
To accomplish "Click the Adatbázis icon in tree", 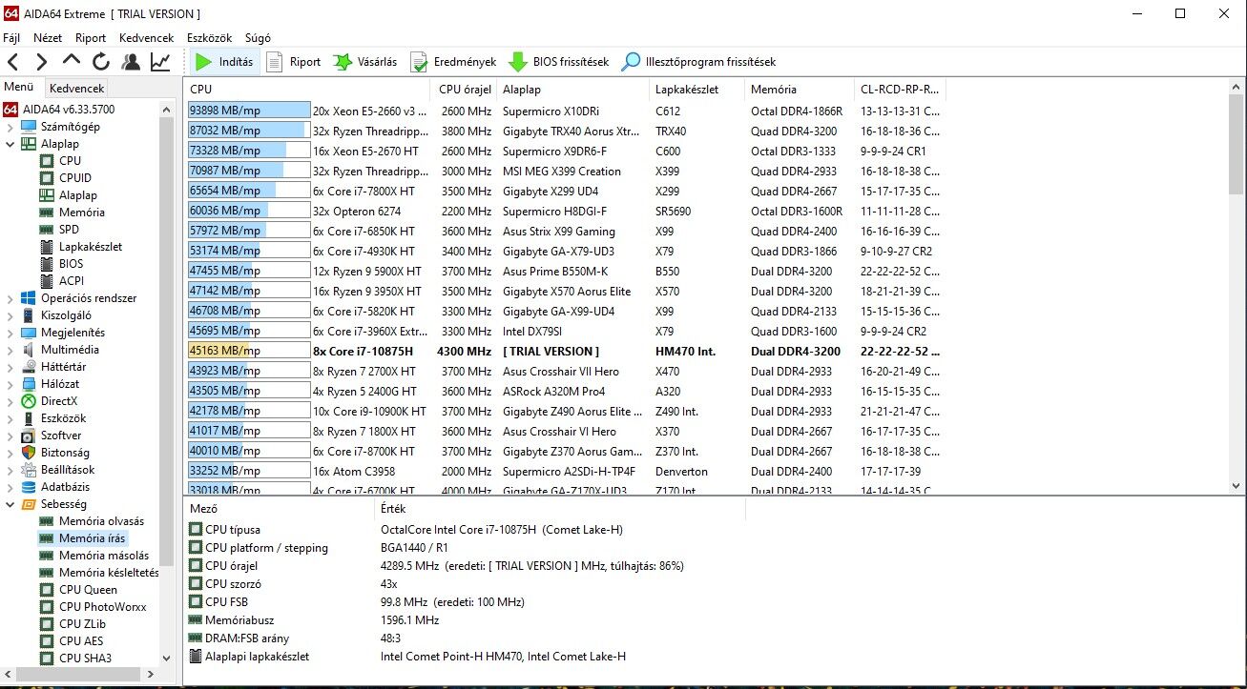I will 29,487.
